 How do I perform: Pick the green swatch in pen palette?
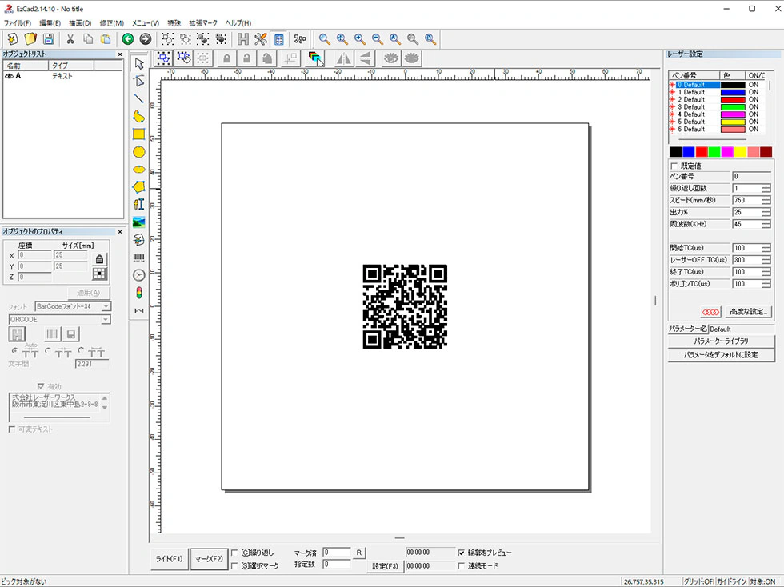click(714, 152)
